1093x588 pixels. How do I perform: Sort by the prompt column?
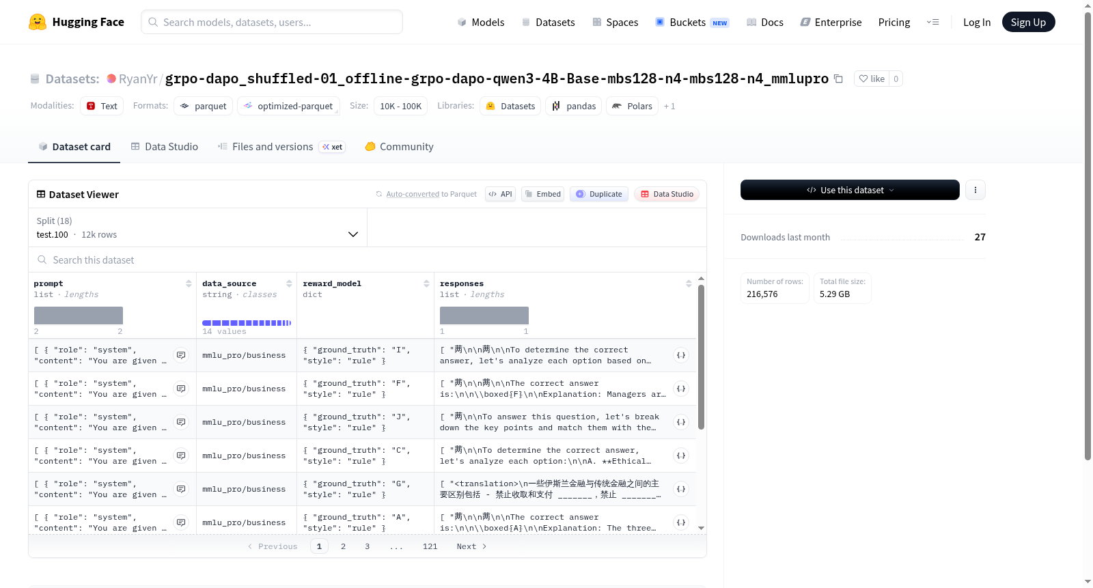click(189, 283)
